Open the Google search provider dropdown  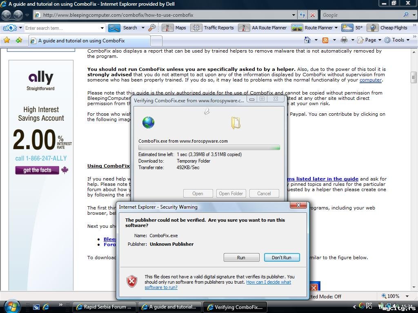[x=414, y=15]
